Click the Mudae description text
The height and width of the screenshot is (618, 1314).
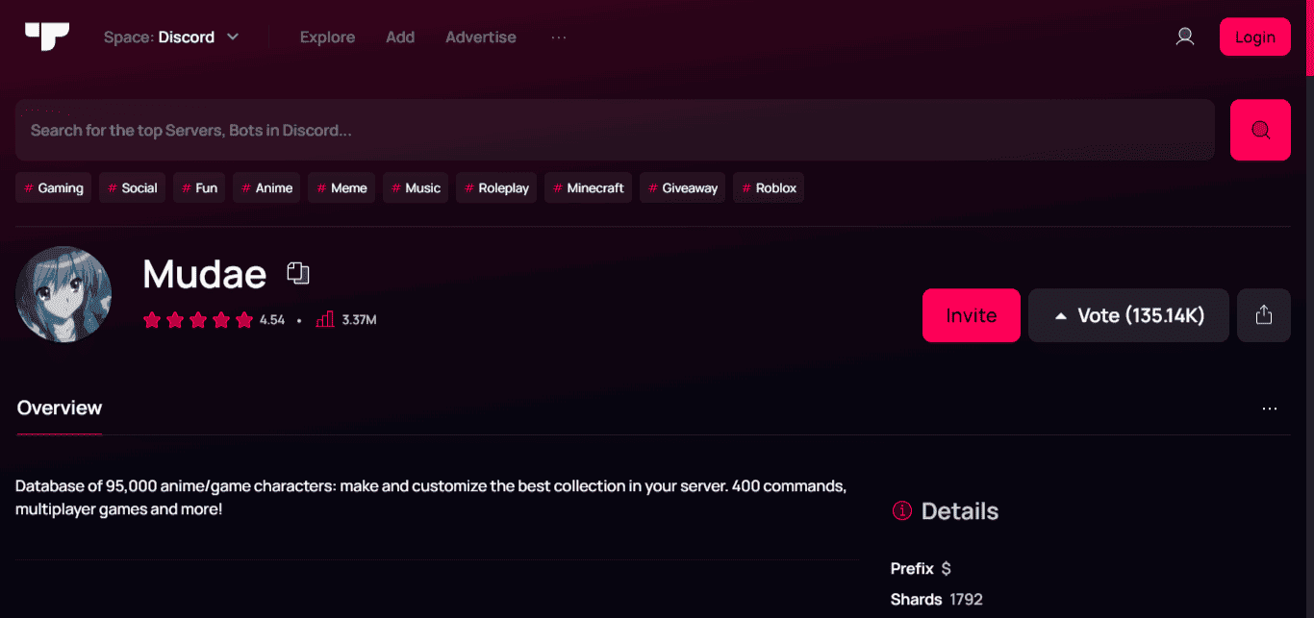click(431, 498)
